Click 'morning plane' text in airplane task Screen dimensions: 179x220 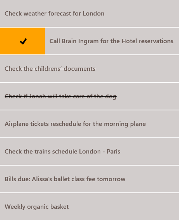pos(125,124)
